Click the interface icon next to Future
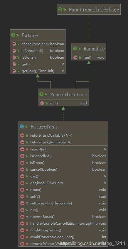The height and width of the screenshot is (249, 128). pos(13,35)
